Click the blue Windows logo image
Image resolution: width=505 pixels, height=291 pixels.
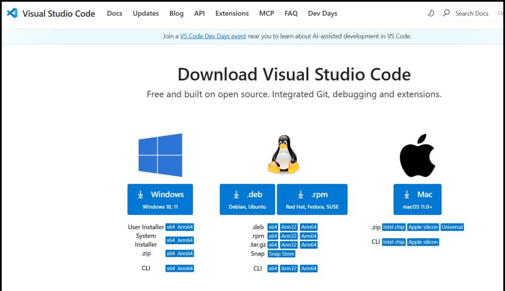[x=160, y=155]
